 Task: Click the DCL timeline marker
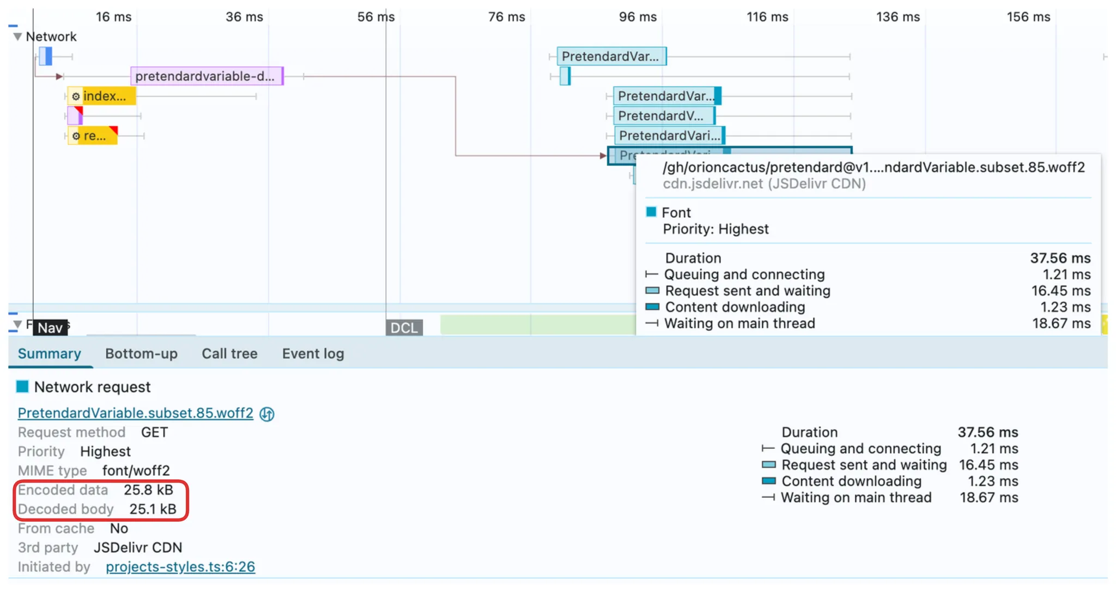404,328
